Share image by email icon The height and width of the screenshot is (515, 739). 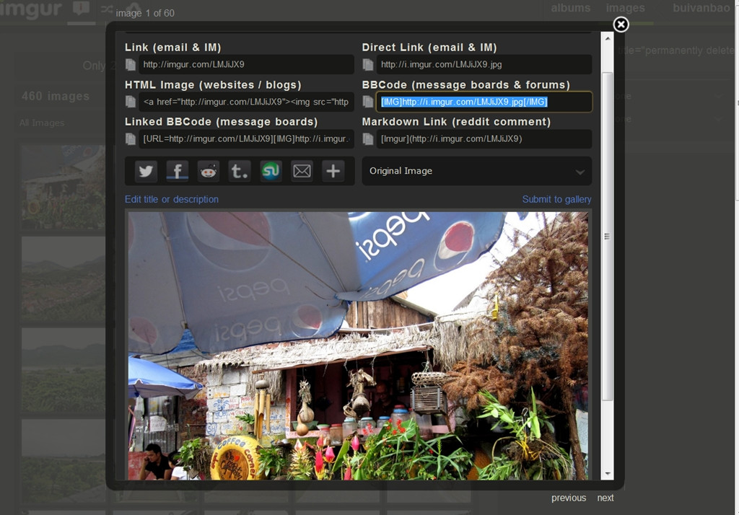click(x=302, y=171)
